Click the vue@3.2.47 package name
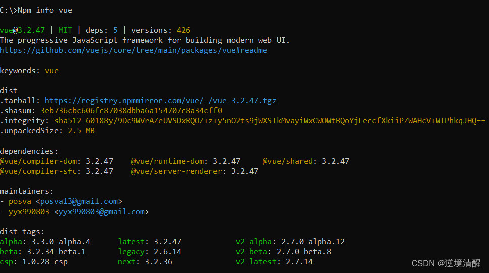This screenshot has width=489, height=273. tap(22, 30)
